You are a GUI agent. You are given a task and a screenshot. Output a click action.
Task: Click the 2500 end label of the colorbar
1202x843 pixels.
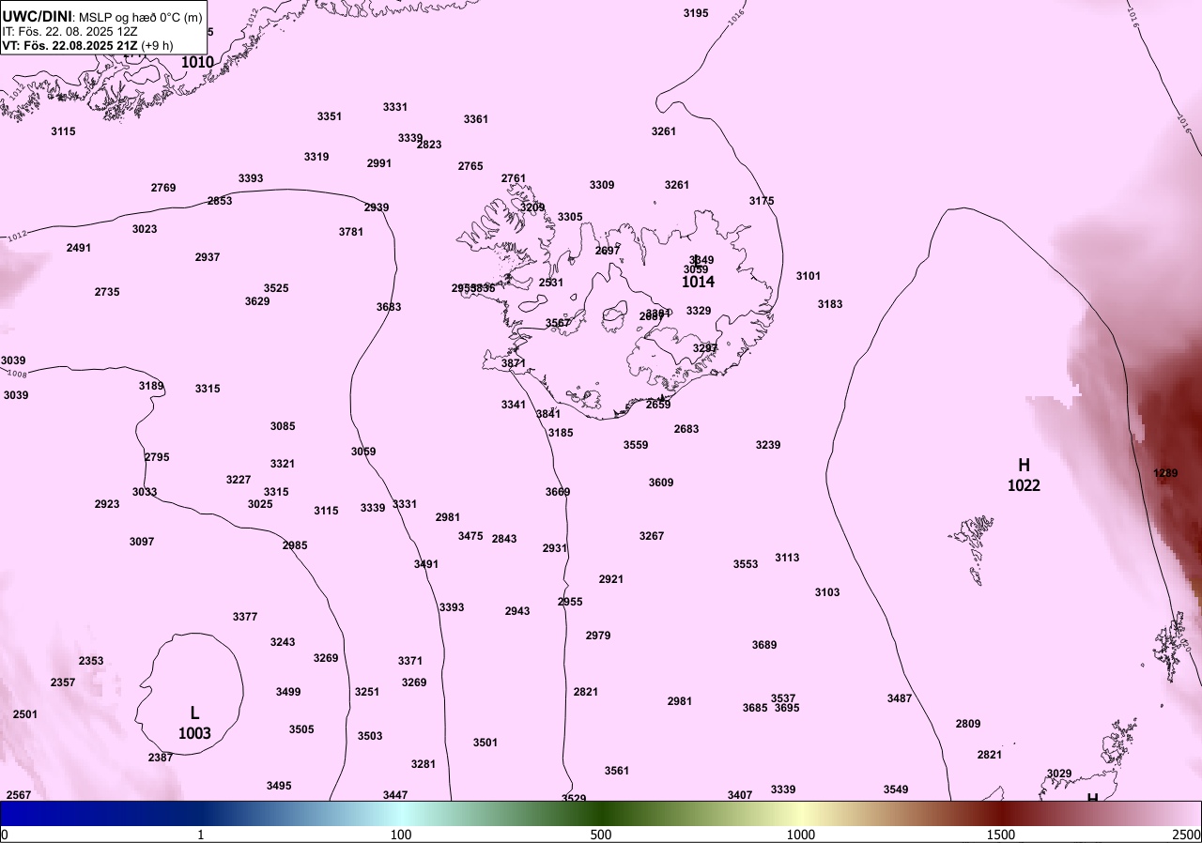click(1186, 835)
